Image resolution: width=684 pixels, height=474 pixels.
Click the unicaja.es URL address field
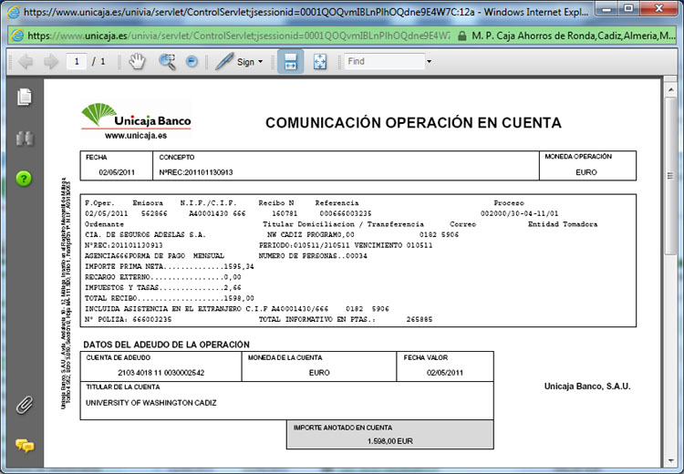(x=238, y=36)
